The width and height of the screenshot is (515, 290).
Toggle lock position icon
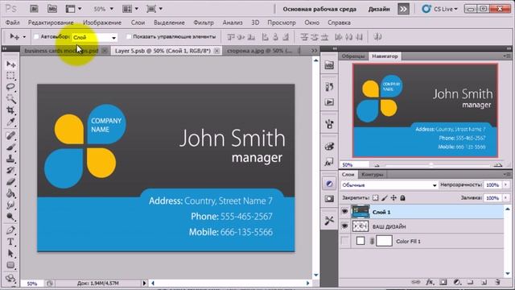point(393,198)
